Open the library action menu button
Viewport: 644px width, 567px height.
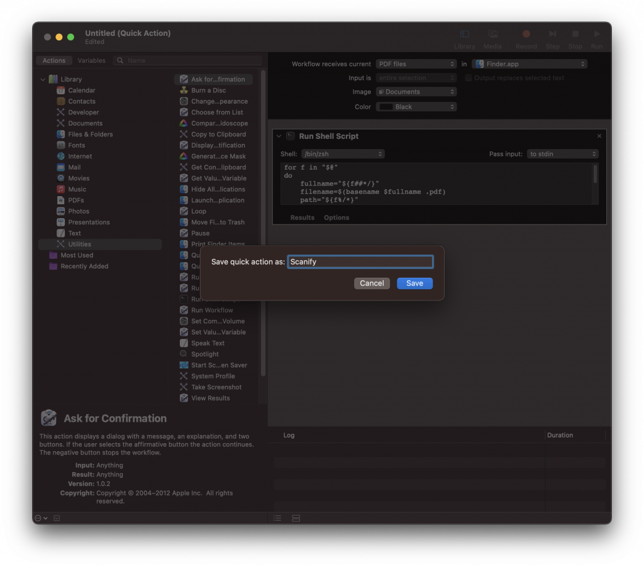tap(41, 518)
